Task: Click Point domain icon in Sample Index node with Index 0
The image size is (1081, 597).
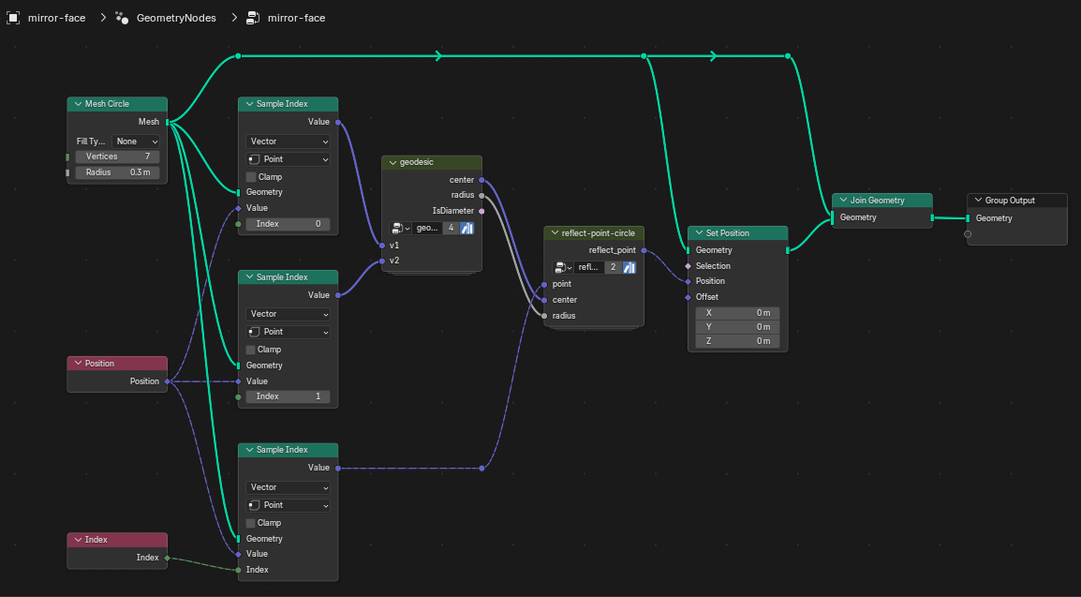Action: [254, 159]
